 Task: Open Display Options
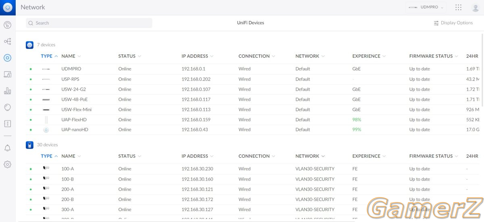click(x=453, y=23)
